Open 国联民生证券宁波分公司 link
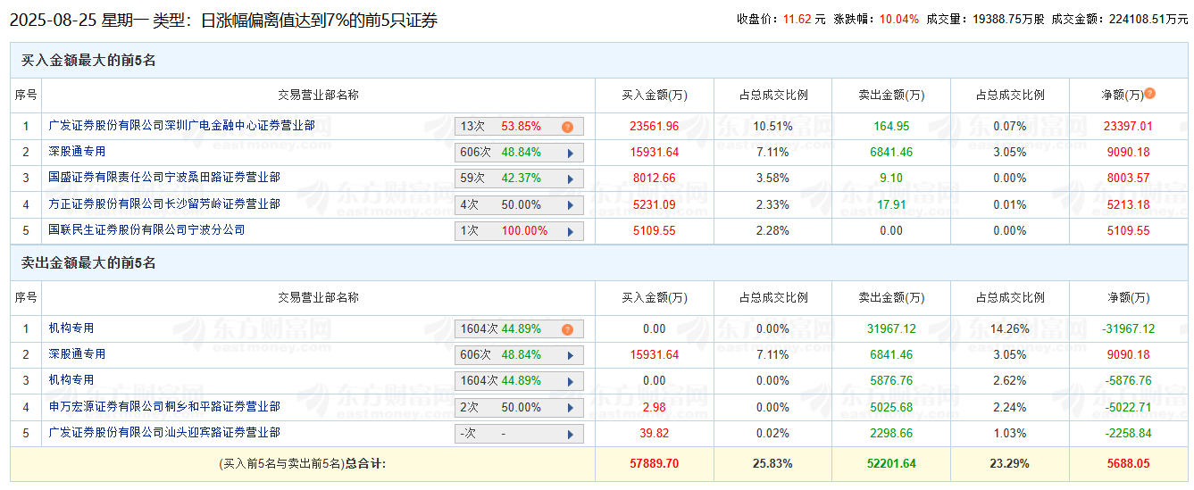 point(146,229)
